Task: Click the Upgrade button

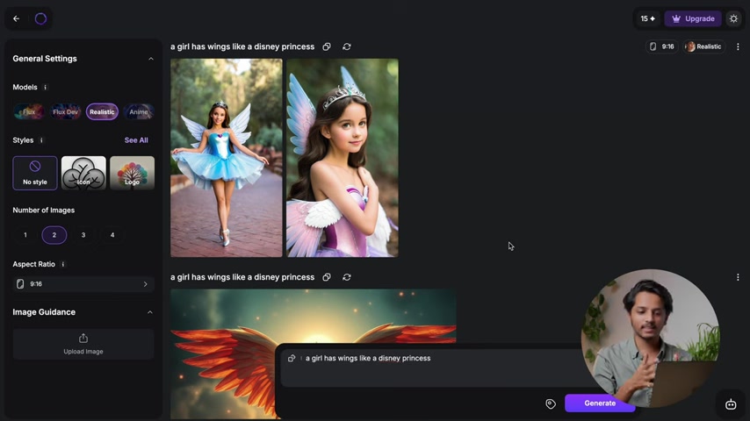Action: tap(693, 18)
